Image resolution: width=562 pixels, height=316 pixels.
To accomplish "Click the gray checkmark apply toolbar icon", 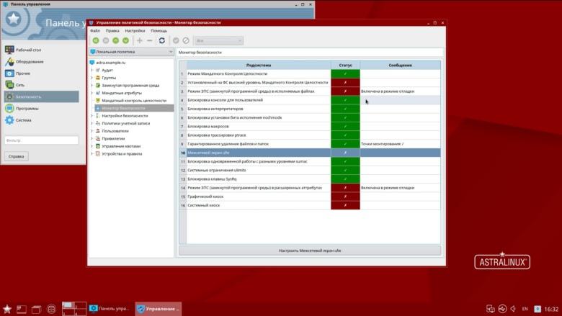I will pos(176,40).
